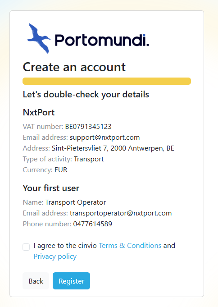Screen dimensions: 218x307
Task: Click the Register button
Action: point(72,281)
